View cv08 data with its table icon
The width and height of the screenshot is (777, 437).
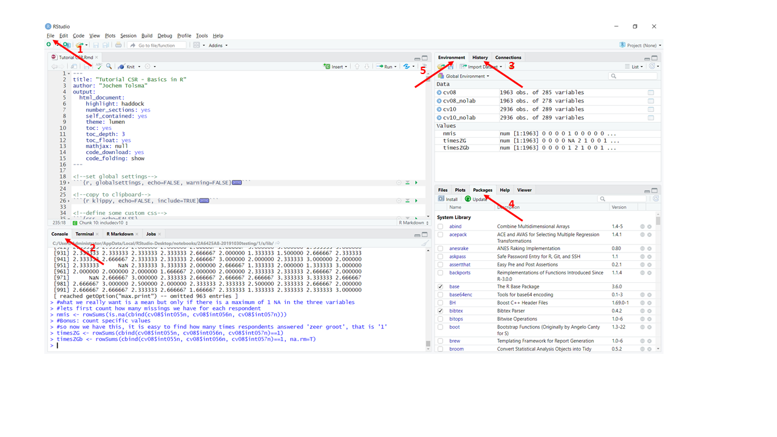point(651,92)
